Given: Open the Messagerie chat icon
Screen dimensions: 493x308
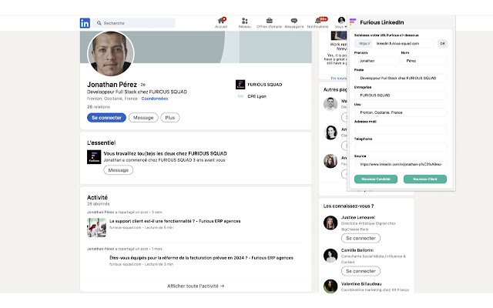Looking at the screenshot, I should (294, 23).
